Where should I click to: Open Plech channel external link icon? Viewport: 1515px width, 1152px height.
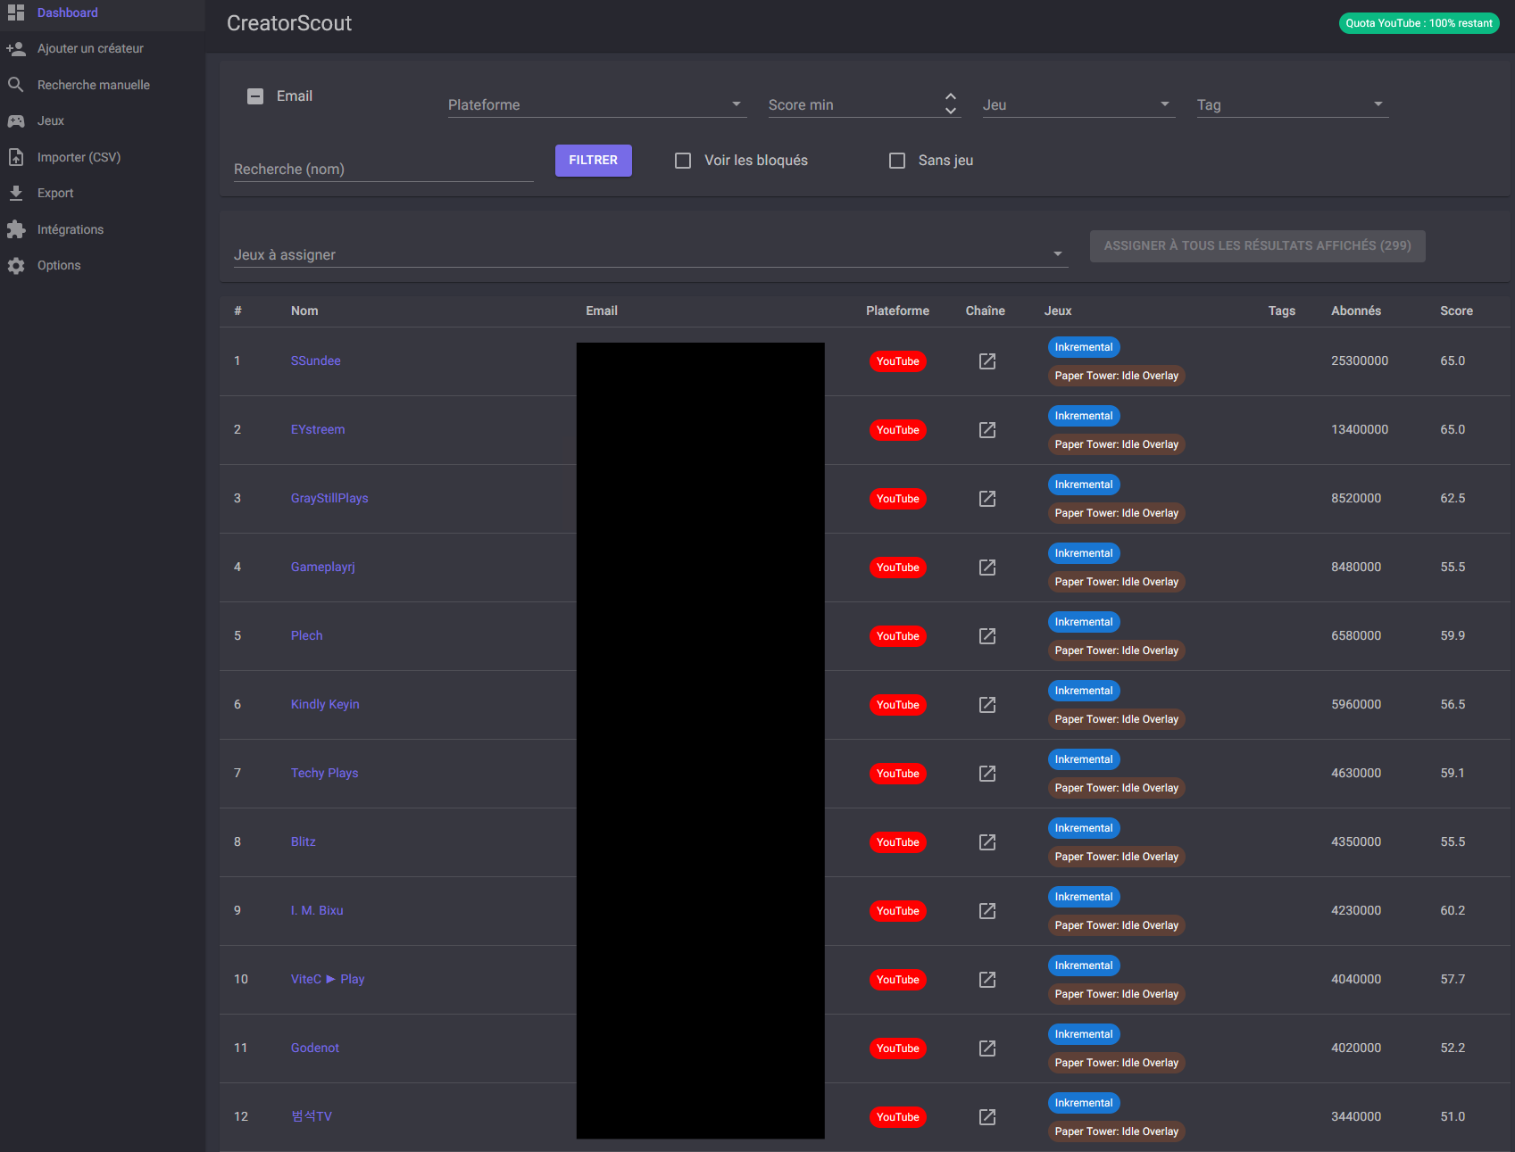tap(987, 636)
